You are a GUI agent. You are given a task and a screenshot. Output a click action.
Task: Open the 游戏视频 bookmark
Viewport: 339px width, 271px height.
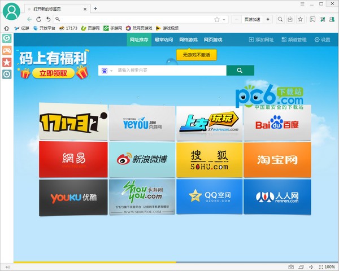[x=167, y=28]
